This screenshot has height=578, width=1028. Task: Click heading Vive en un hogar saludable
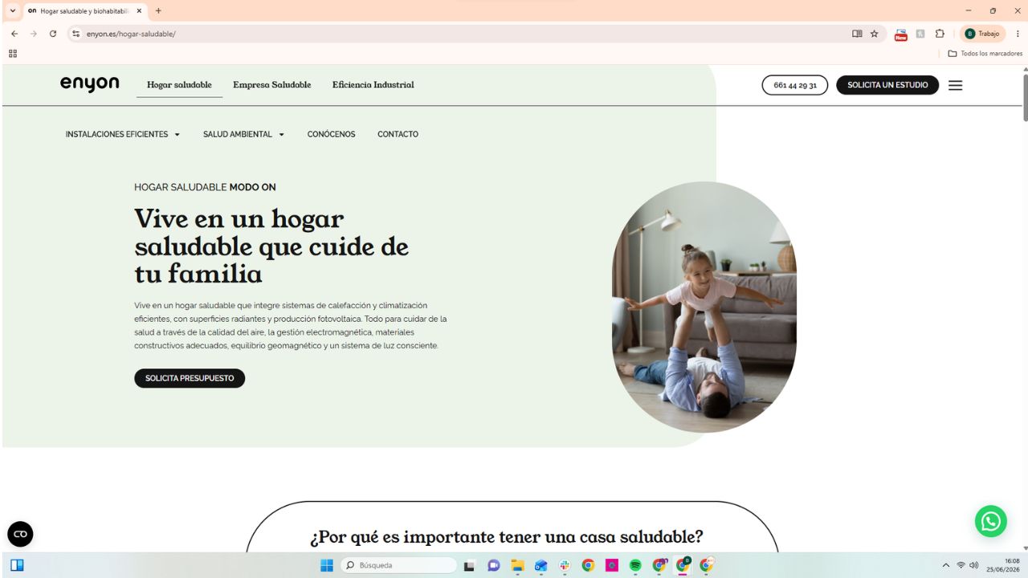tap(271, 246)
